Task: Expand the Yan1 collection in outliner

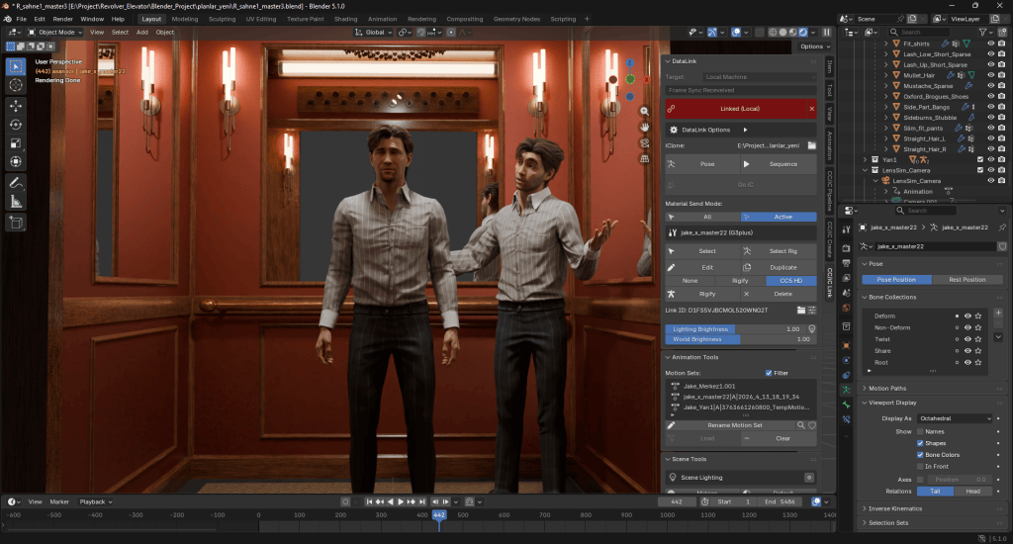Action: [865, 159]
